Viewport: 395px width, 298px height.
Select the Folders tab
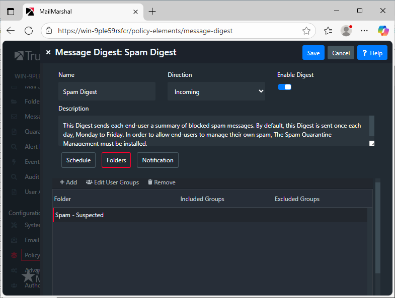coord(116,160)
